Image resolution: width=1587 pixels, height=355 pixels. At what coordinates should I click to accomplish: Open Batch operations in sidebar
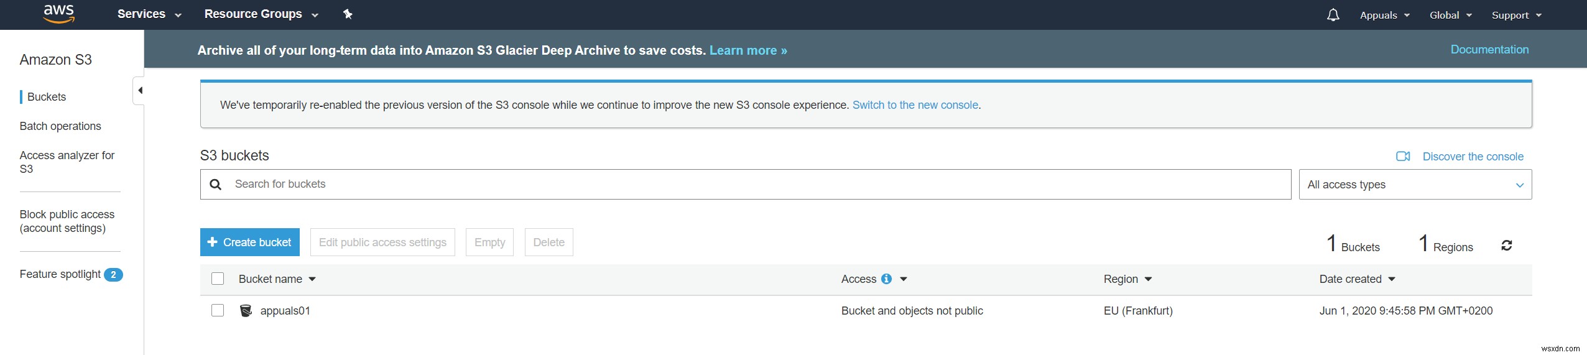(60, 126)
